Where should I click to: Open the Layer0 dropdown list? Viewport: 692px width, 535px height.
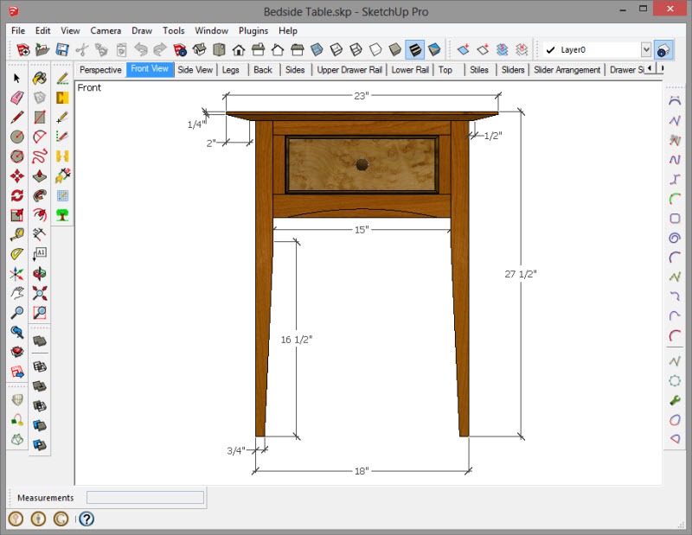coord(645,50)
